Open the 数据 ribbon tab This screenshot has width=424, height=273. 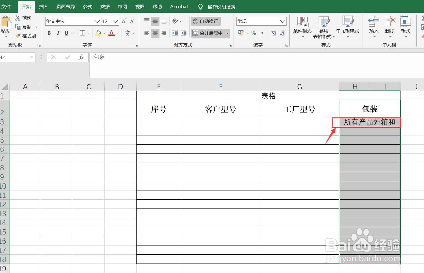[105, 6]
